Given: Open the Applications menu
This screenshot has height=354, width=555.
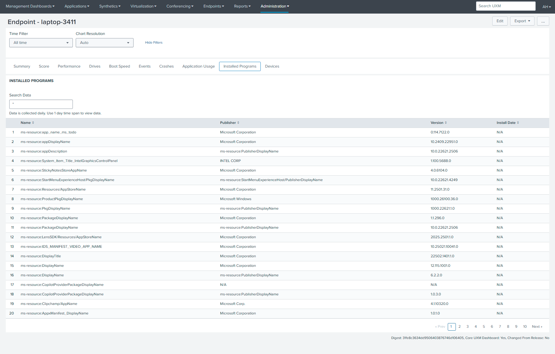Looking at the screenshot, I should click(x=77, y=6).
